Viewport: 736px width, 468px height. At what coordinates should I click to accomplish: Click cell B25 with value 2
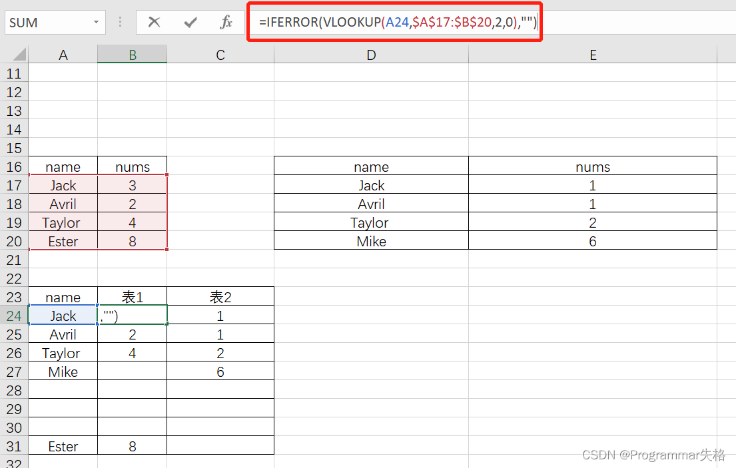click(133, 334)
